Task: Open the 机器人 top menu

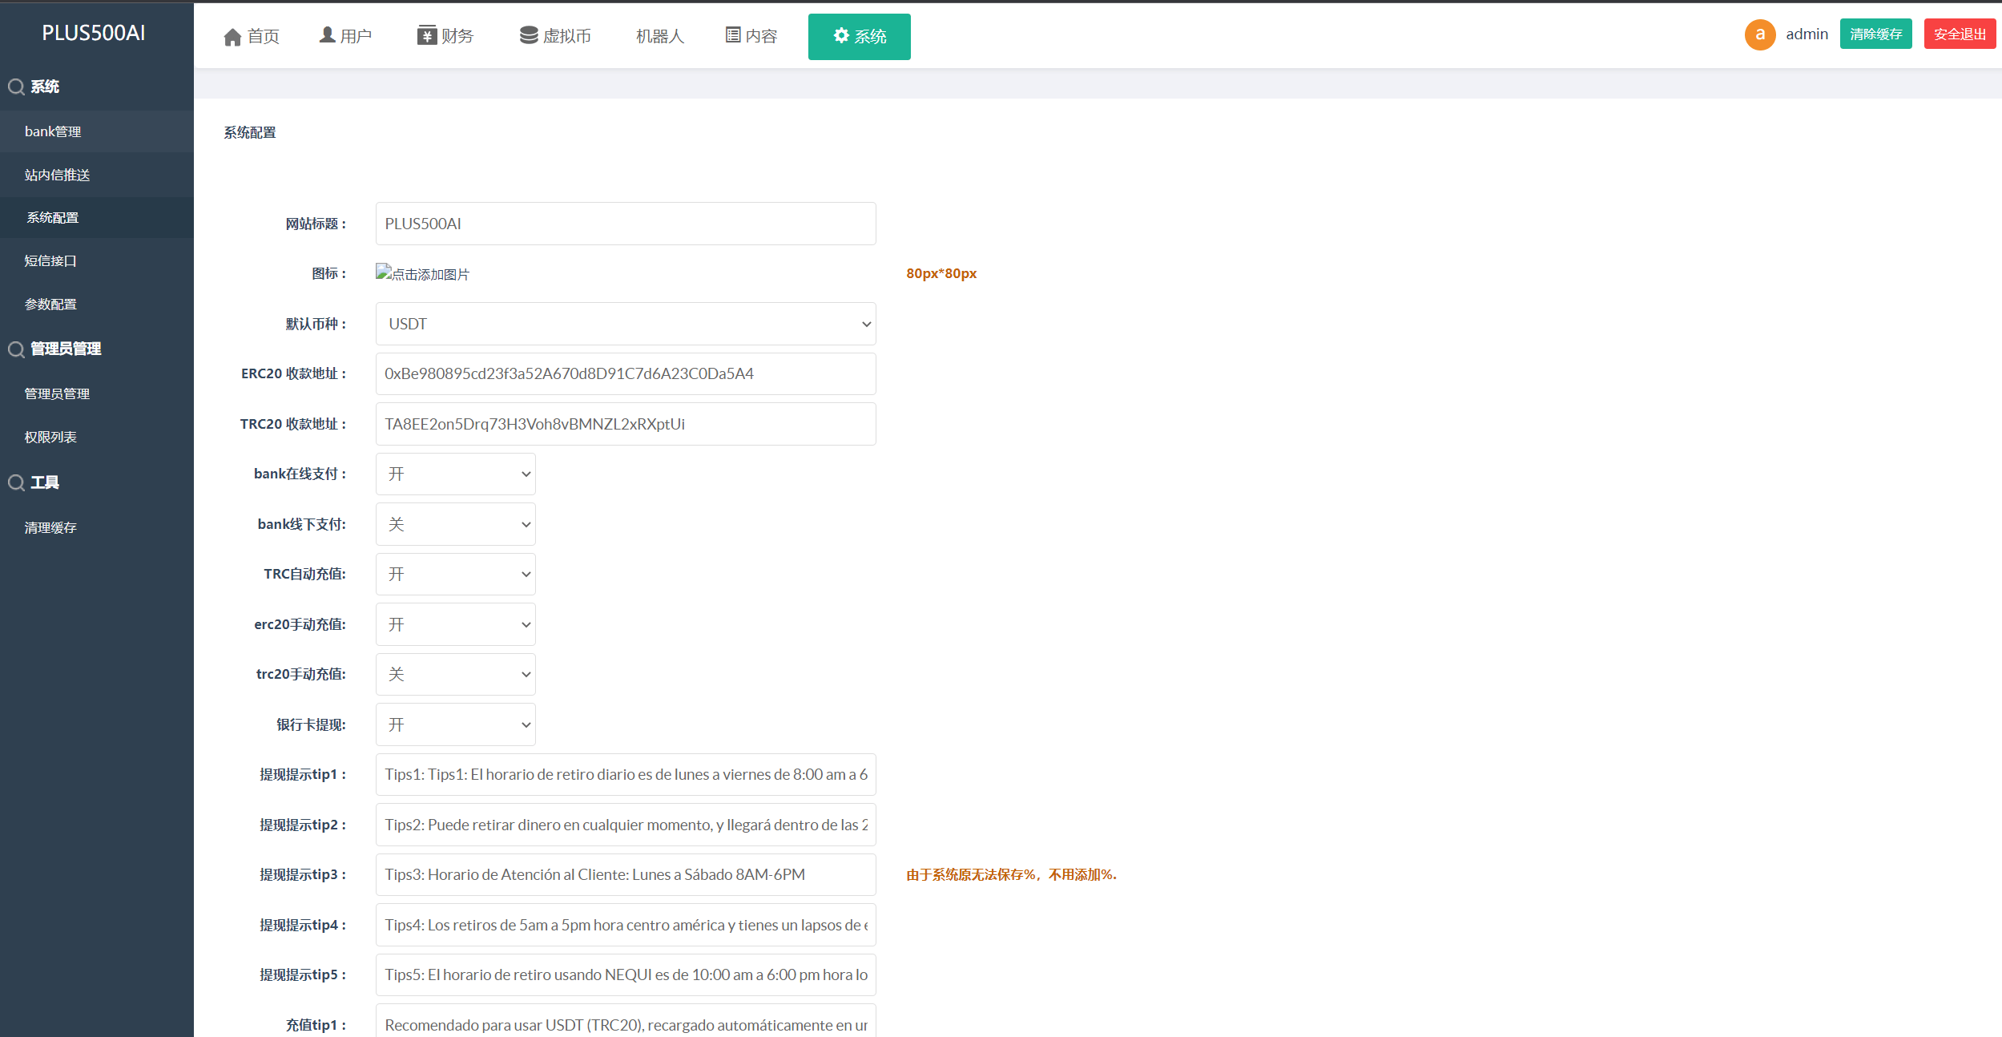Action: [659, 37]
